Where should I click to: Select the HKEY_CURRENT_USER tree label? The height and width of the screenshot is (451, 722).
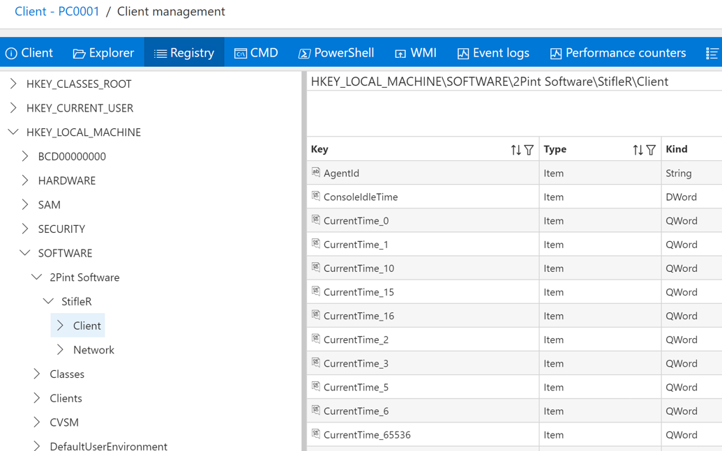(80, 107)
